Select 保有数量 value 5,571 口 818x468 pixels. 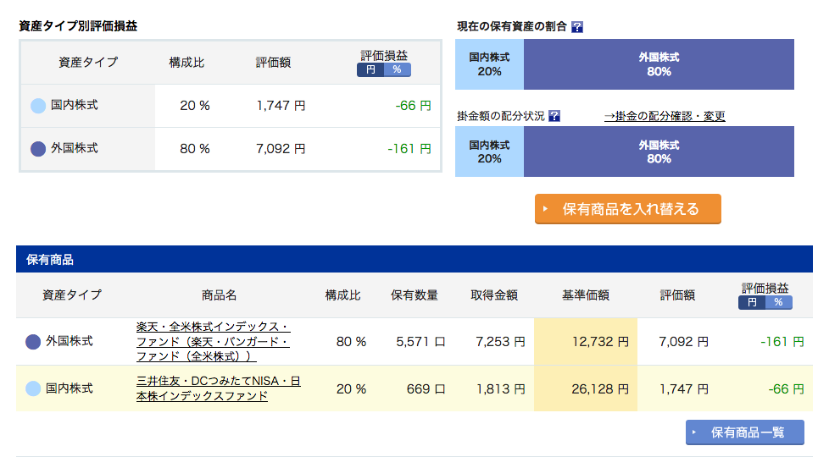tap(420, 342)
